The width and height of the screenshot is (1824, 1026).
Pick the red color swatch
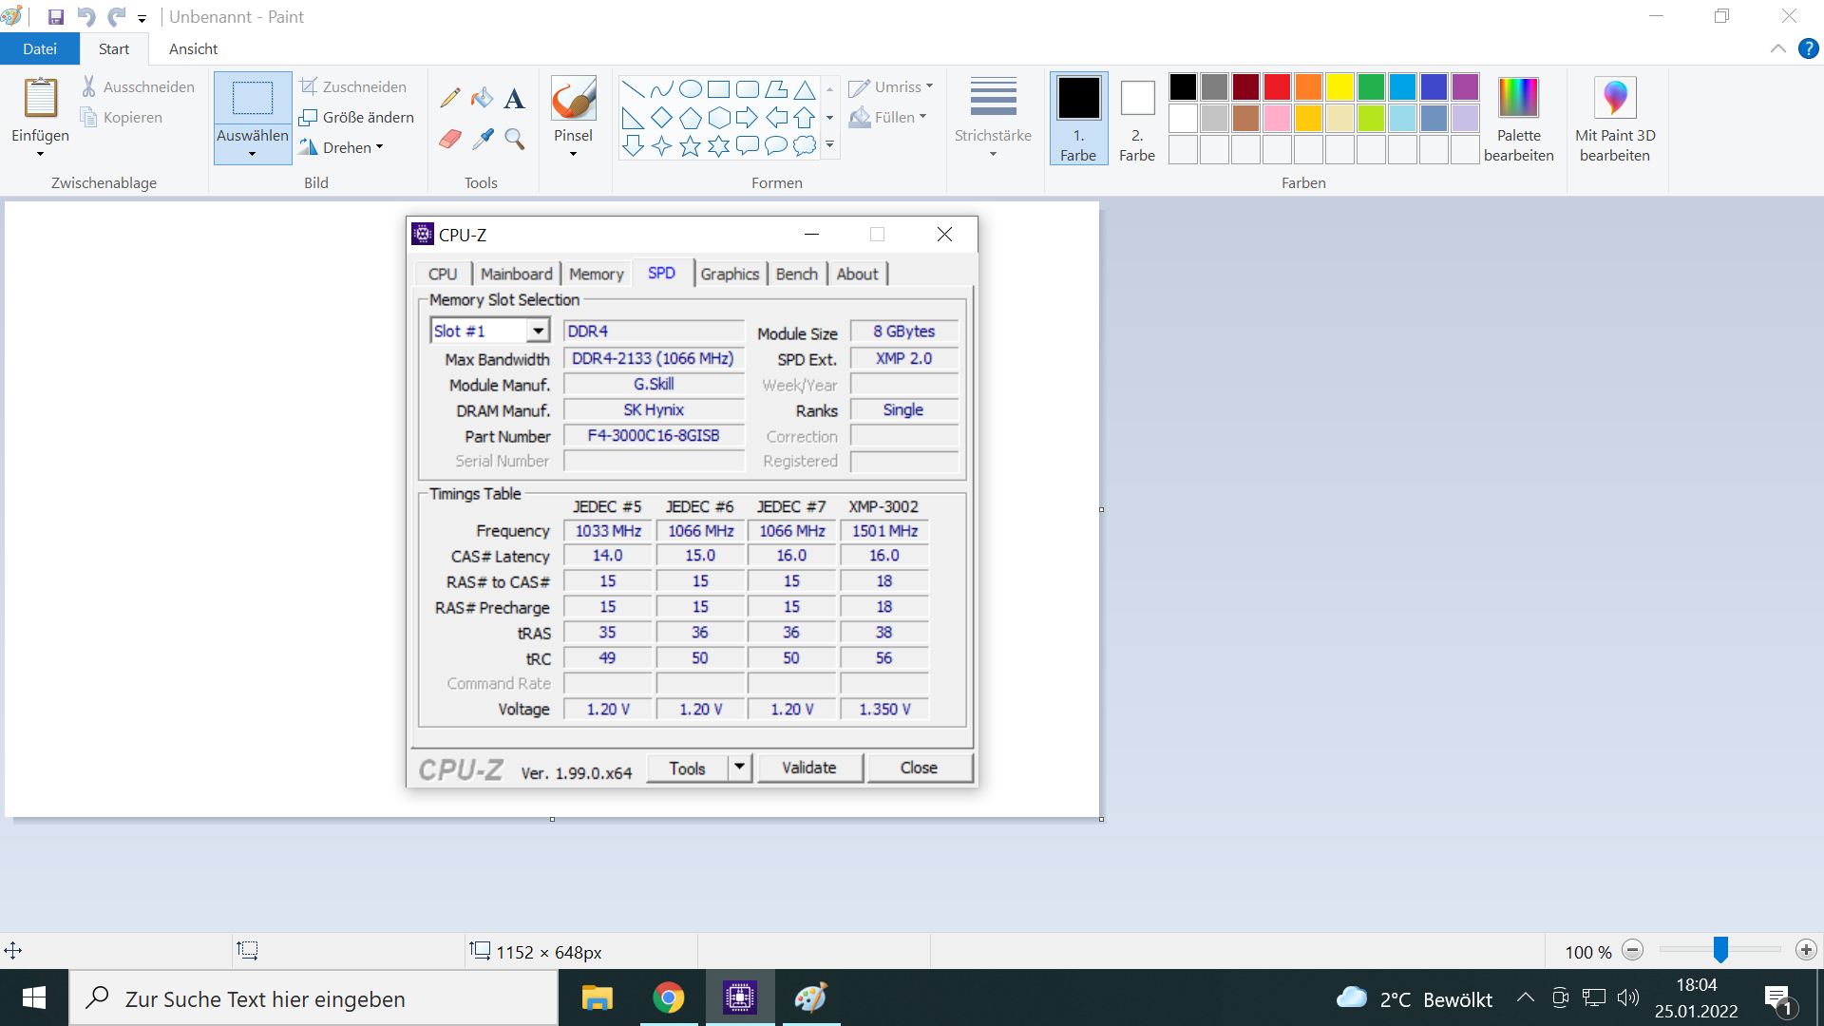click(1277, 87)
